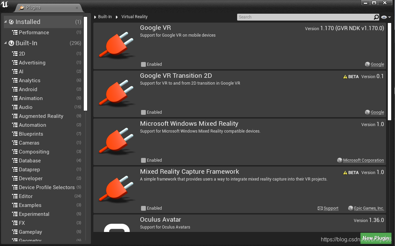
Task: Click the Analytics category list icon
Action: click(15, 81)
